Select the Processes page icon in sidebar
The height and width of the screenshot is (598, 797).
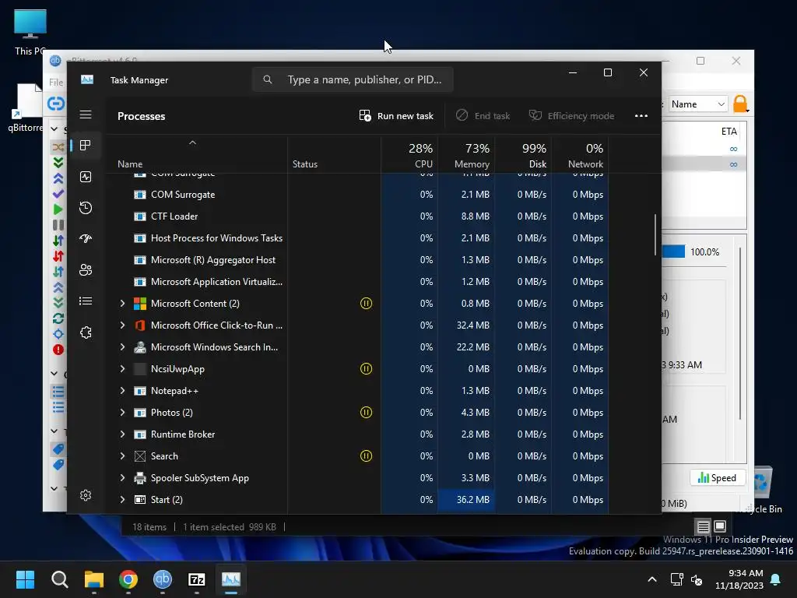(x=86, y=146)
